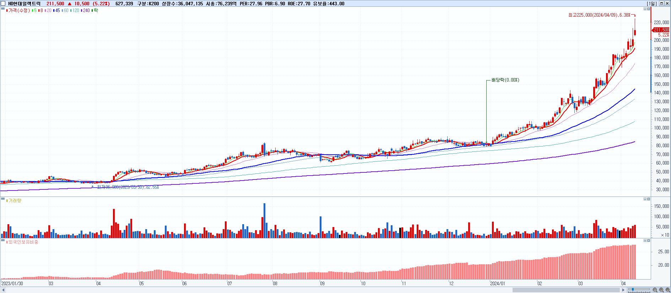Click the PER:27.96 header value

coord(251,4)
